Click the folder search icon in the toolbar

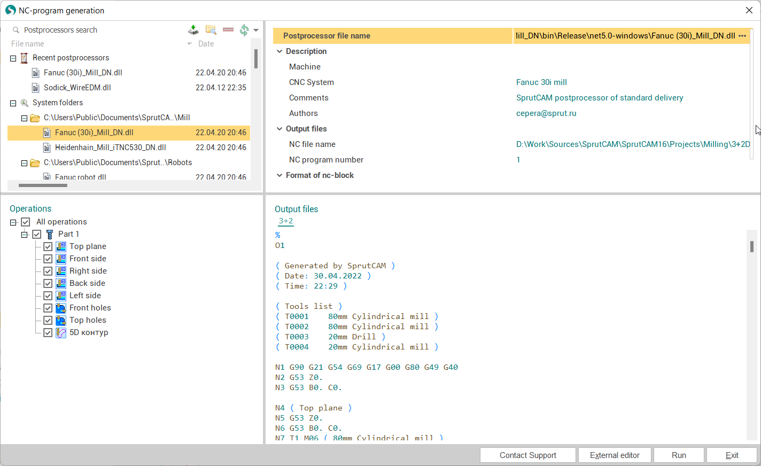click(x=211, y=30)
